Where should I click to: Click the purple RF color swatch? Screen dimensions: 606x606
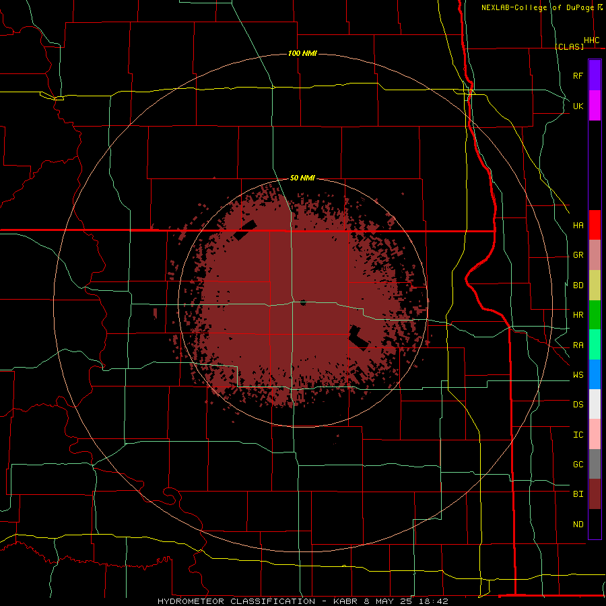point(595,75)
